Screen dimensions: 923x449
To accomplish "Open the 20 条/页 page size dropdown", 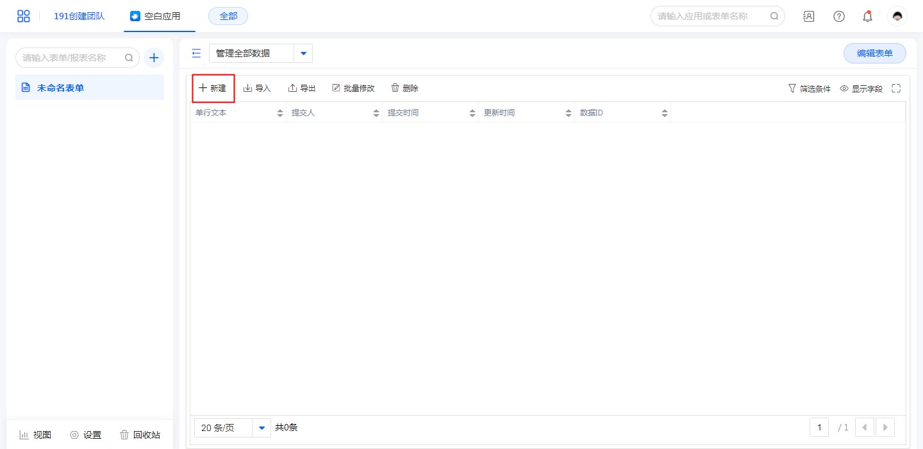I will point(261,428).
